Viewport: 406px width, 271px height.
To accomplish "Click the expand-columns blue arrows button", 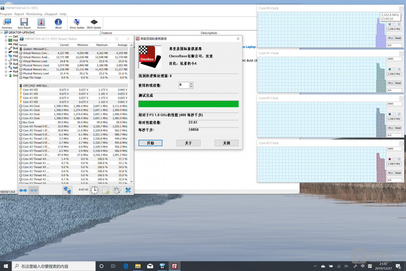I will (x=23, y=191).
